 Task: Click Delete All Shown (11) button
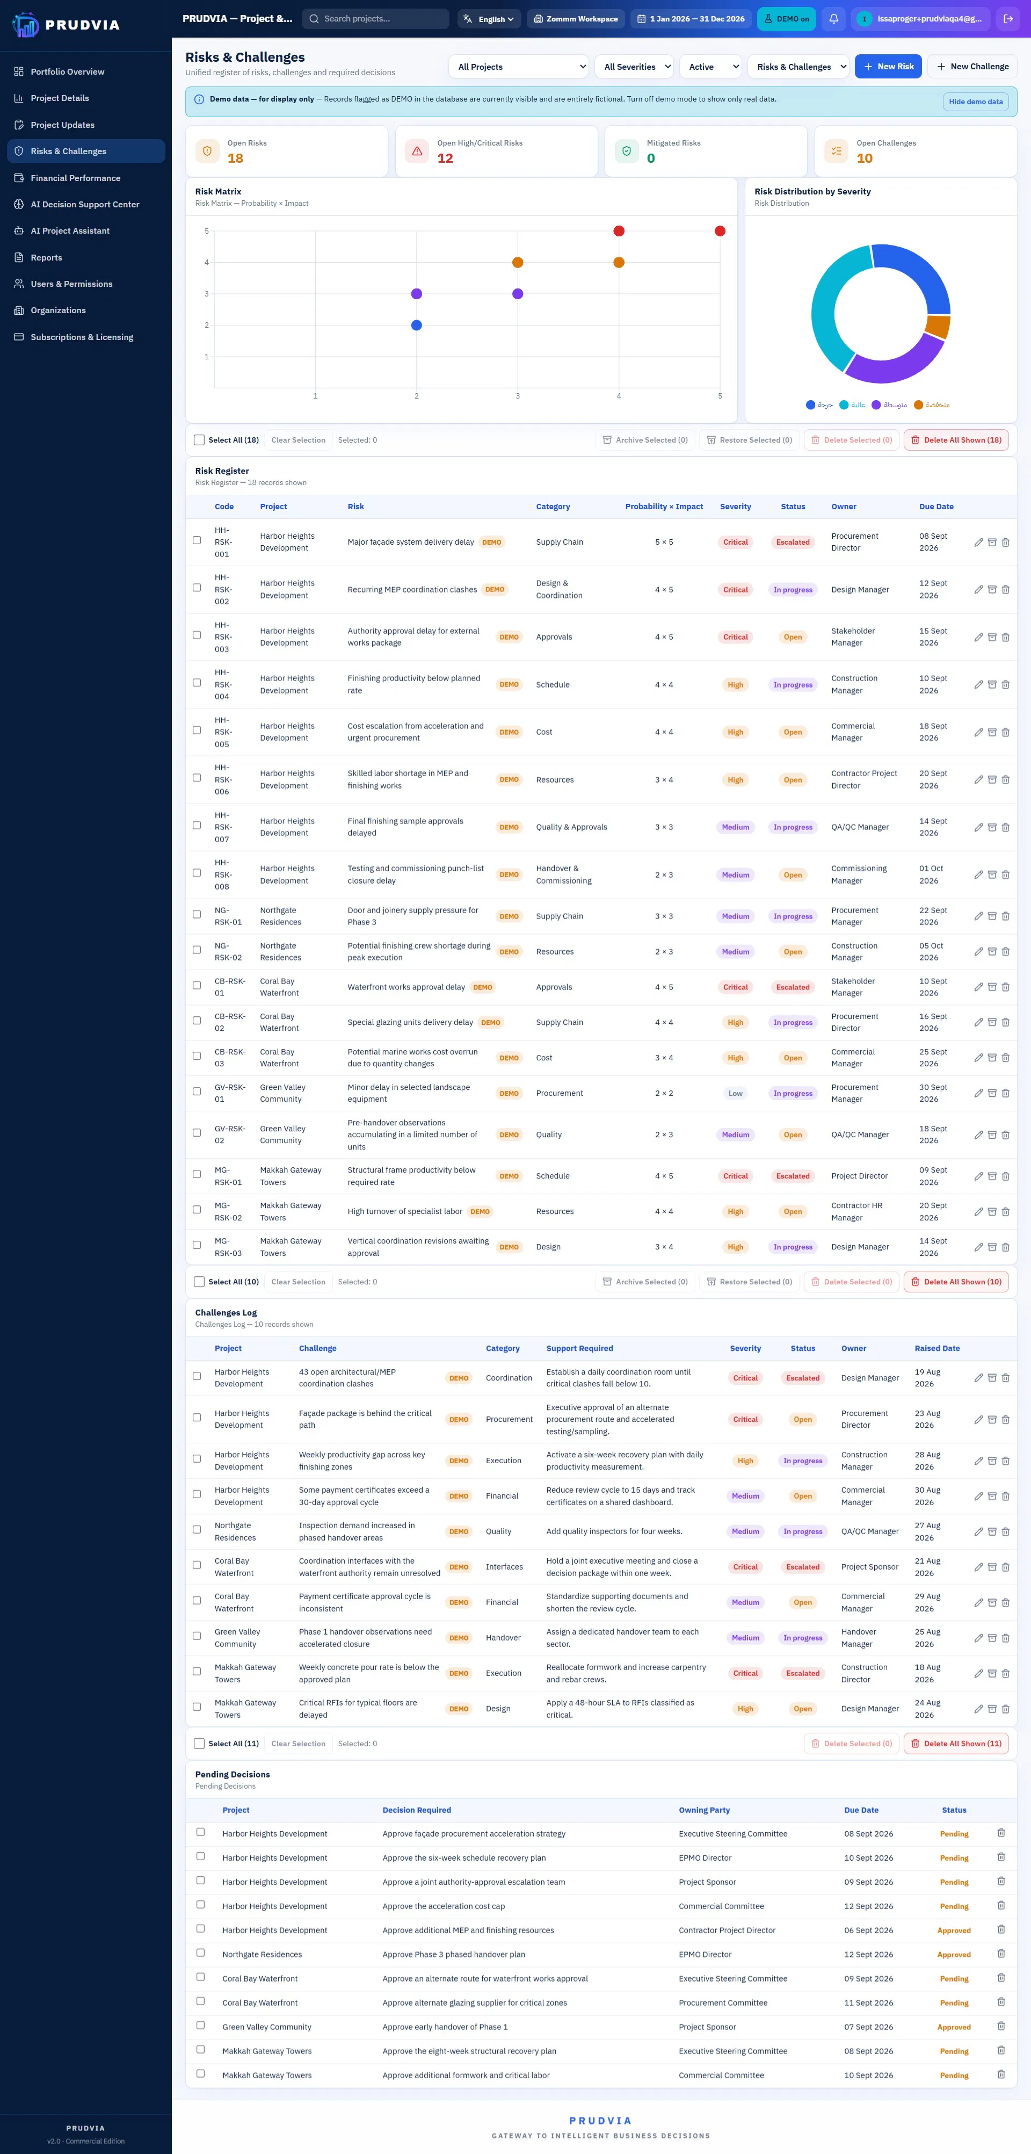[x=956, y=1744]
